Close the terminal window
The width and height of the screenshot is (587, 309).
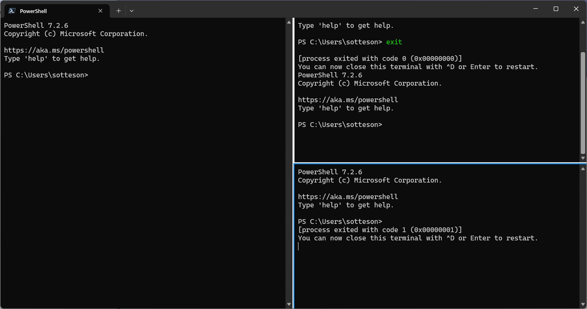click(x=576, y=9)
